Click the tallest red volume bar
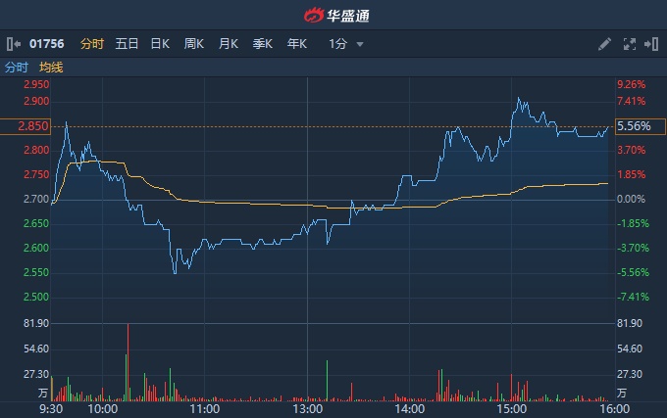 (128, 362)
